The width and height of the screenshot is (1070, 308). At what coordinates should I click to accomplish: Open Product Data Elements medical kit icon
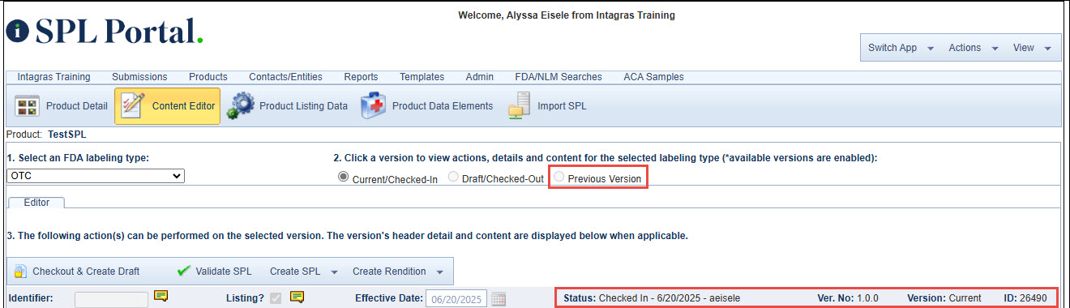tap(373, 106)
